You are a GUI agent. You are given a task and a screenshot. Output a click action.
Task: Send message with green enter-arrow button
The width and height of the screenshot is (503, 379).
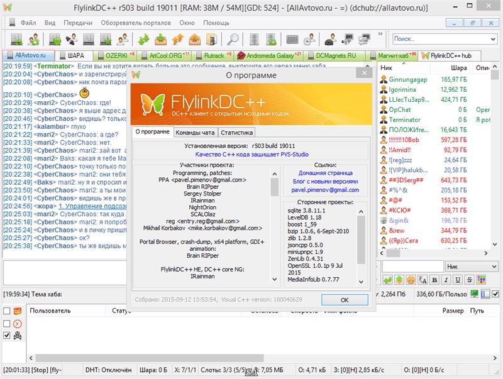pyautogui.click(x=387, y=280)
